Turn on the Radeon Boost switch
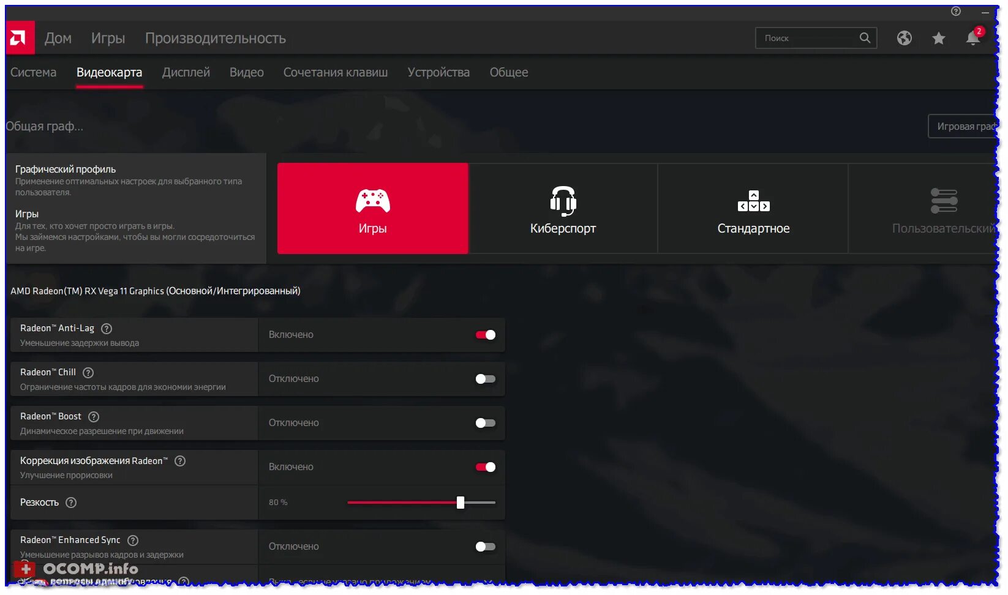This screenshot has width=1008, height=595. pos(486,423)
